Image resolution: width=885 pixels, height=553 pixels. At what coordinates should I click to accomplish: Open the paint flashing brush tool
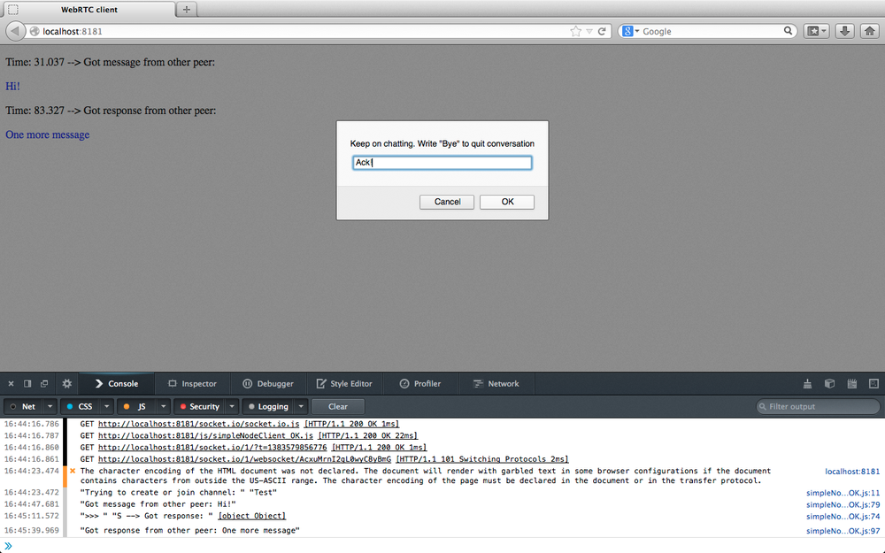click(808, 384)
